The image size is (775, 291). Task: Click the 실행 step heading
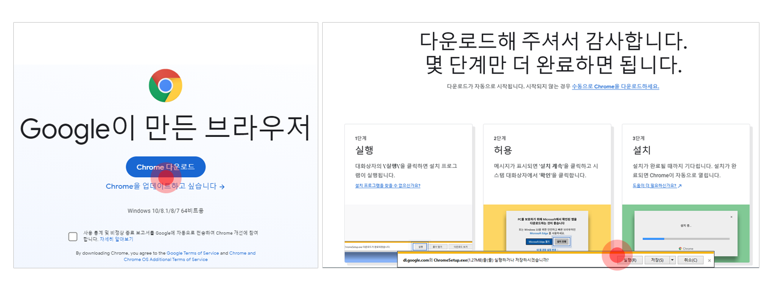pyautogui.click(x=365, y=150)
